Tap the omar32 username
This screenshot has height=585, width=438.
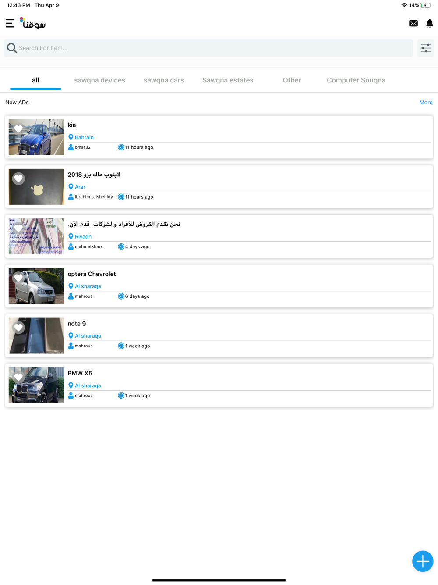(x=83, y=147)
